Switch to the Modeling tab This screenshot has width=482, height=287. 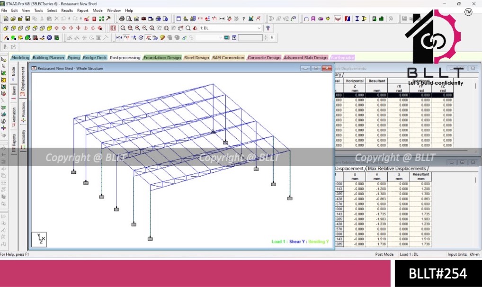point(20,57)
